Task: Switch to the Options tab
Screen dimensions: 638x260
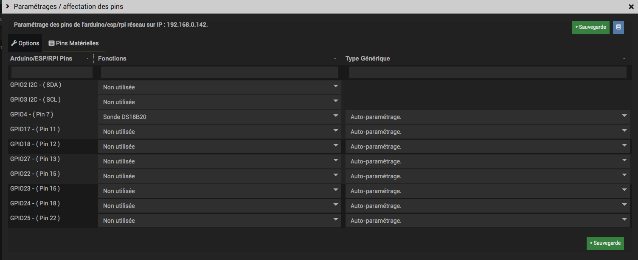Action: pyautogui.click(x=25, y=43)
